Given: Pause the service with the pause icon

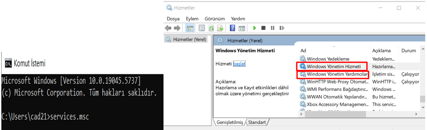Looking at the screenshot, I should click(x=272, y=28).
